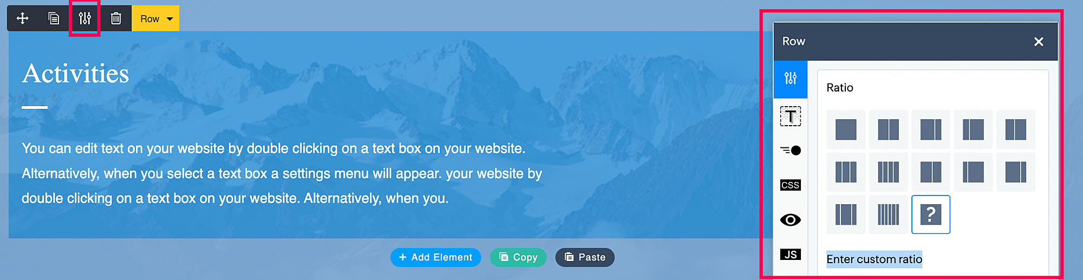
Task: Choose the custom ratio question mark option
Action: click(x=931, y=214)
